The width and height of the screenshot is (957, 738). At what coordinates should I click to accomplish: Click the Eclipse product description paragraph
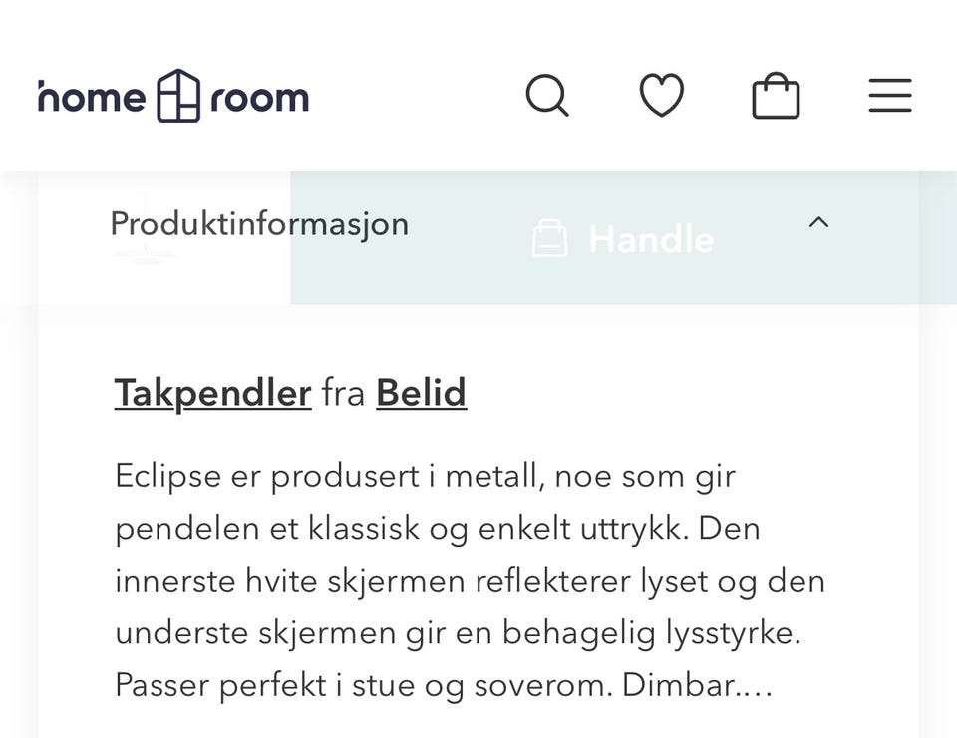tap(470, 581)
